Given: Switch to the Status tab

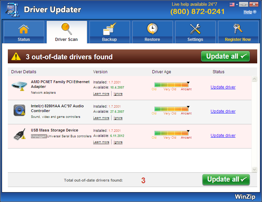Looking at the screenshot, I should [x=24, y=32].
